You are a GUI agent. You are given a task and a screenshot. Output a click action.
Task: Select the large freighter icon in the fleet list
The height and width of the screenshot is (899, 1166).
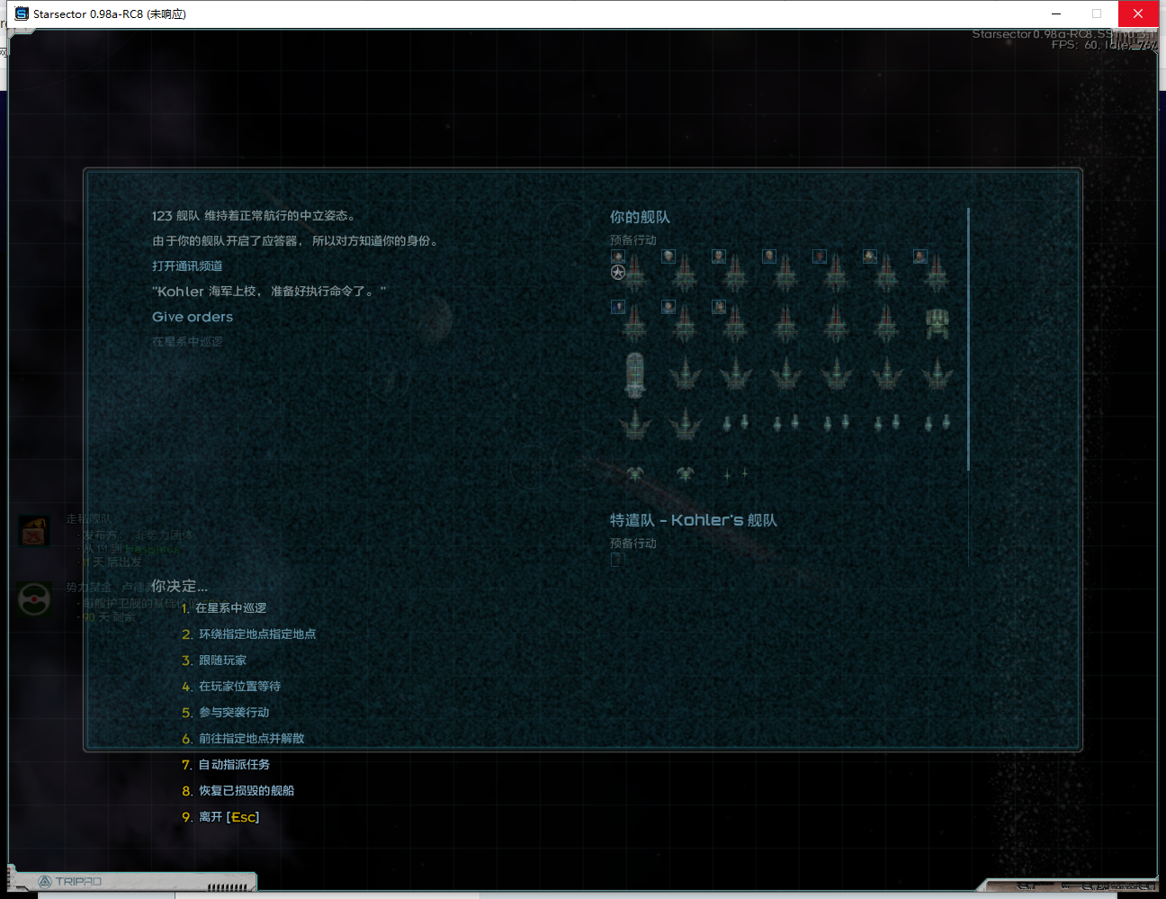[634, 376]
